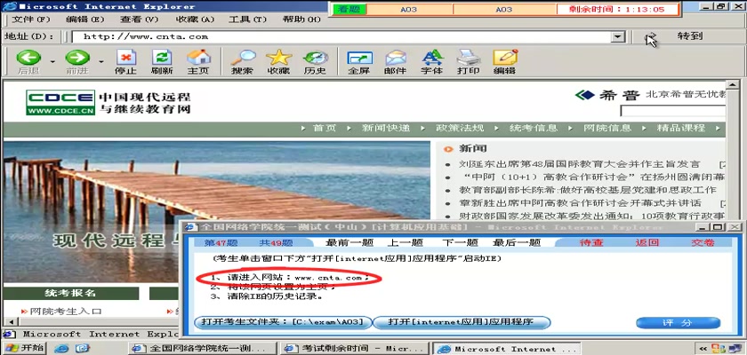Image resolution: width=747 pixels, height=355 pixels.
Task: Click the 统考报名 section header
Action: pyautogui.click(x=70, y=293)
